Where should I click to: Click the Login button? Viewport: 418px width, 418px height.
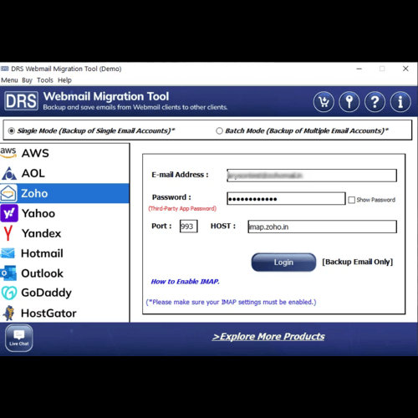[x=283, y=263]
